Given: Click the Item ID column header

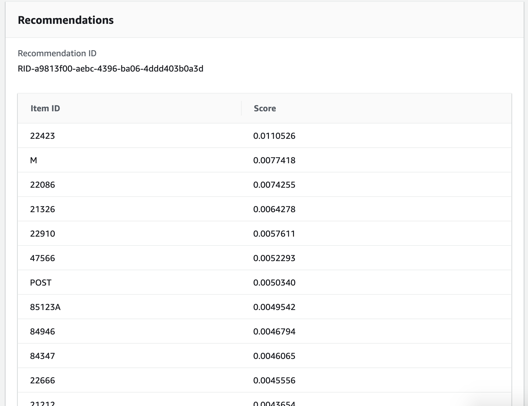Looking at the screenshot, I should (x=45, y=108).
